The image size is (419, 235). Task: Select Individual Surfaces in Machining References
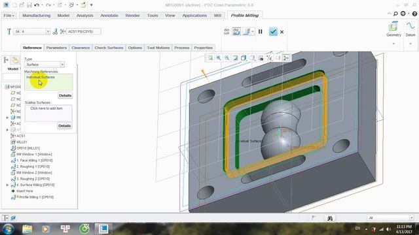point(41,77)
